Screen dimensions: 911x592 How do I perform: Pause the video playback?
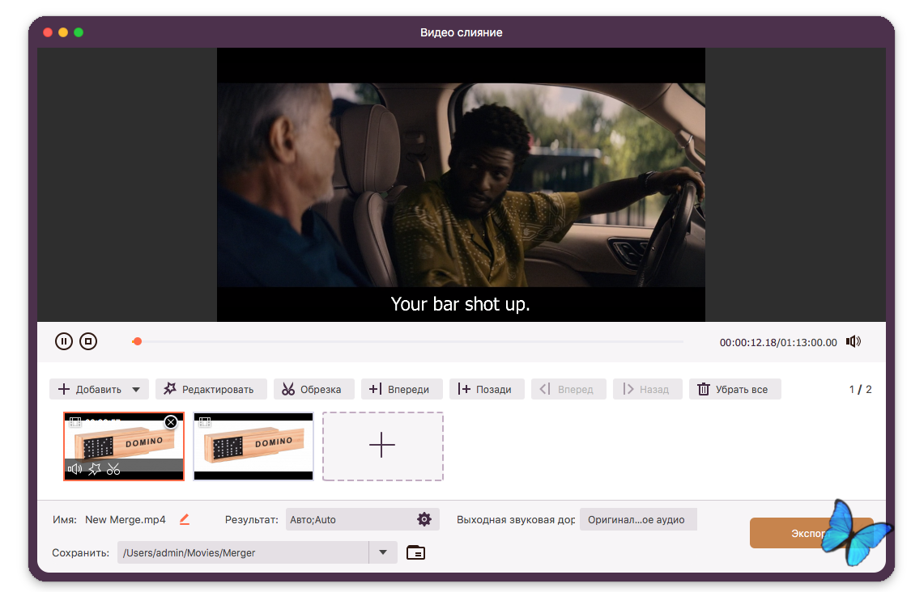pos(64,341)
